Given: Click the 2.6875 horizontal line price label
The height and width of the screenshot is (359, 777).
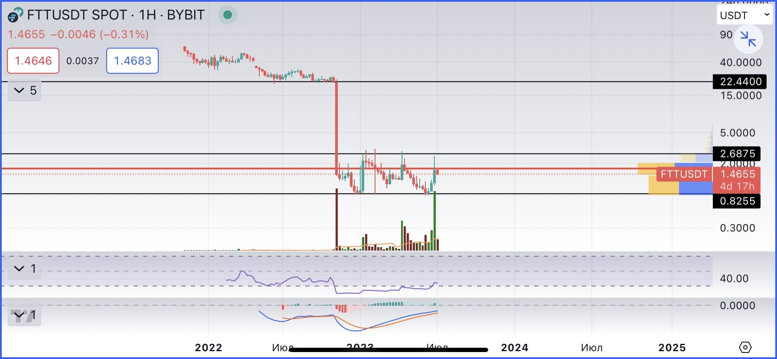Looking at the screenshot, I should coord(737,153).
